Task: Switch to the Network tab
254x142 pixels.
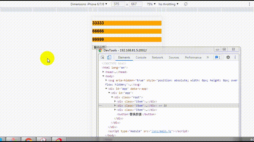Action: [x=158, y=58]
